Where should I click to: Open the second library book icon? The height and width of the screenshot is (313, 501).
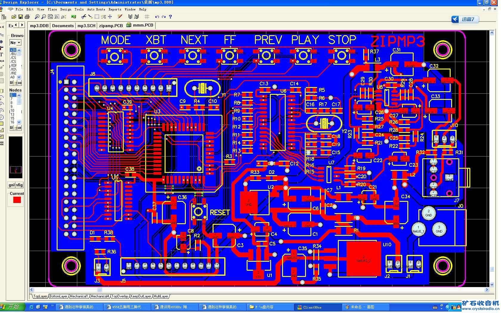click(x=137, y=17)
